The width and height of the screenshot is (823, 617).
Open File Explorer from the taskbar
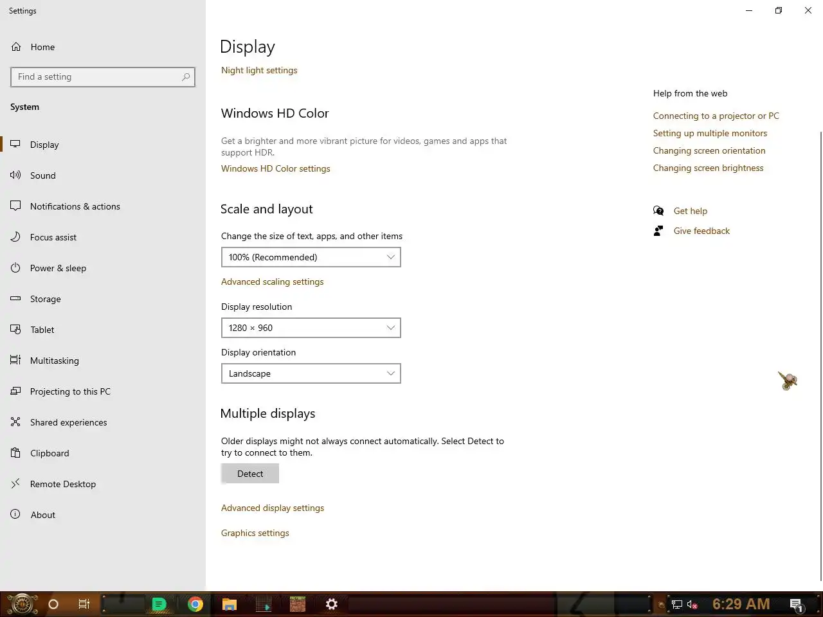[x=230, y=604]
